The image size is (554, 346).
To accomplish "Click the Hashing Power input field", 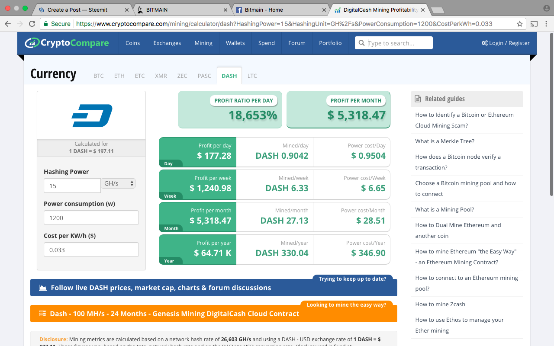I will [72, 186].
